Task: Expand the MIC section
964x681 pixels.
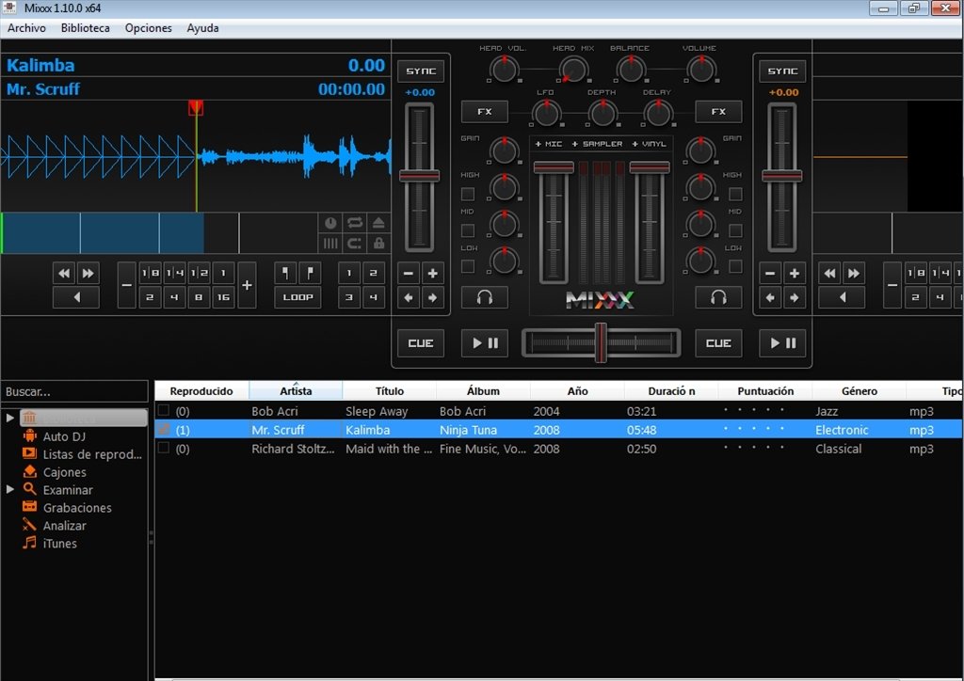Action: point(549,144)
